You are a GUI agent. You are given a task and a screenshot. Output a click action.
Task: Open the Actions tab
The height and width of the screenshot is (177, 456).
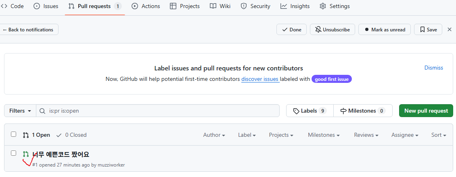point(146,6)
